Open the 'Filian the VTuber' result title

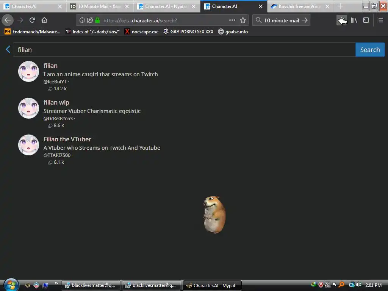(67, 139)
